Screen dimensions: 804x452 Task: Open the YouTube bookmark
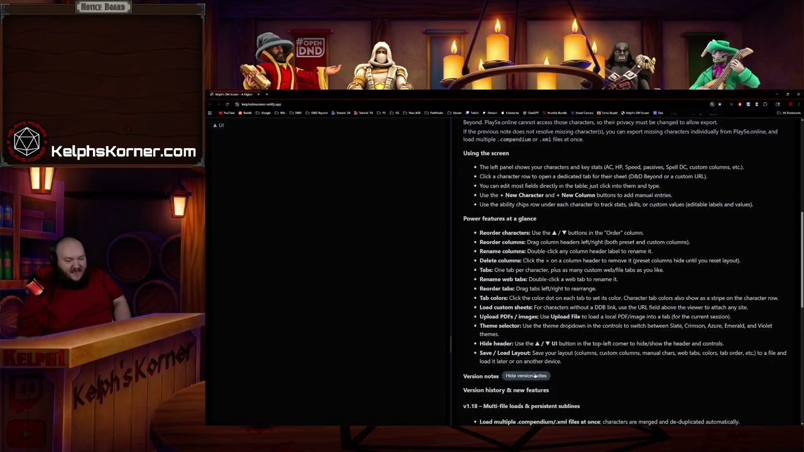[x=227, y=112]
